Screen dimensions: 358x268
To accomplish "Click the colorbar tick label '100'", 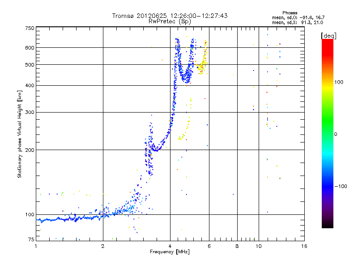I will coord(339,82).
